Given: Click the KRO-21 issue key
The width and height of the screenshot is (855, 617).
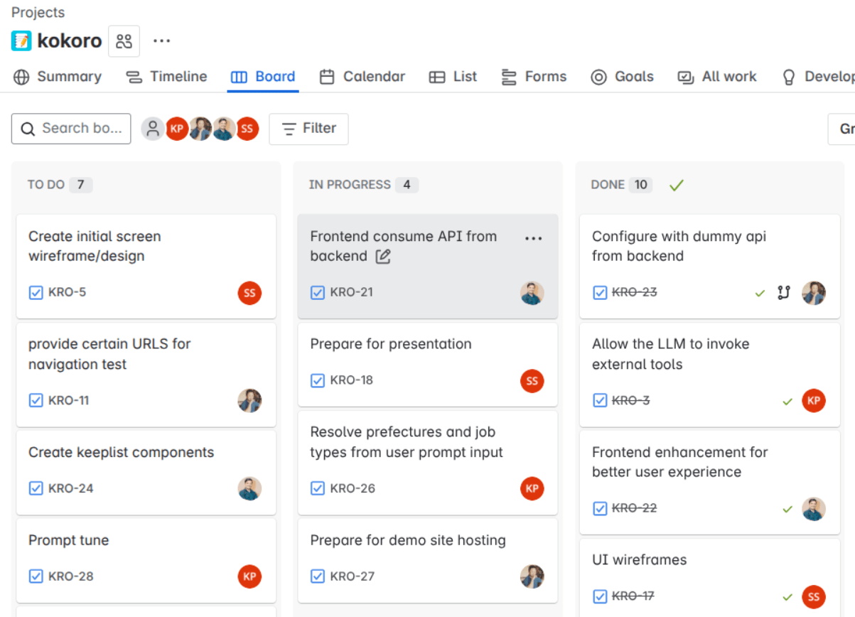Looking at the screenshot, I should point(351,292).
